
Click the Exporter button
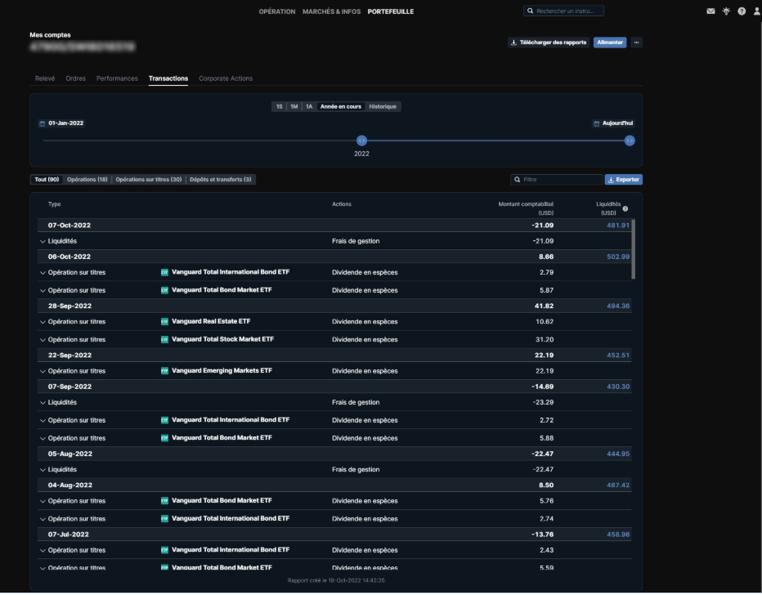[623, 180]
